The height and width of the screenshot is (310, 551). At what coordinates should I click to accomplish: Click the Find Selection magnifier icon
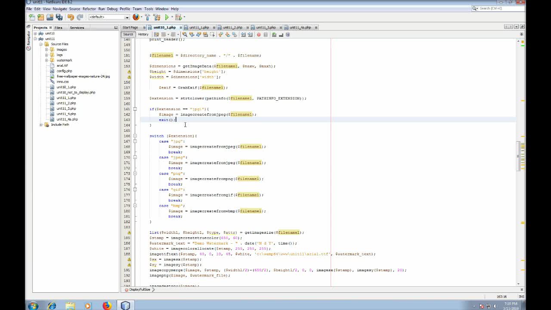point(185,34)
